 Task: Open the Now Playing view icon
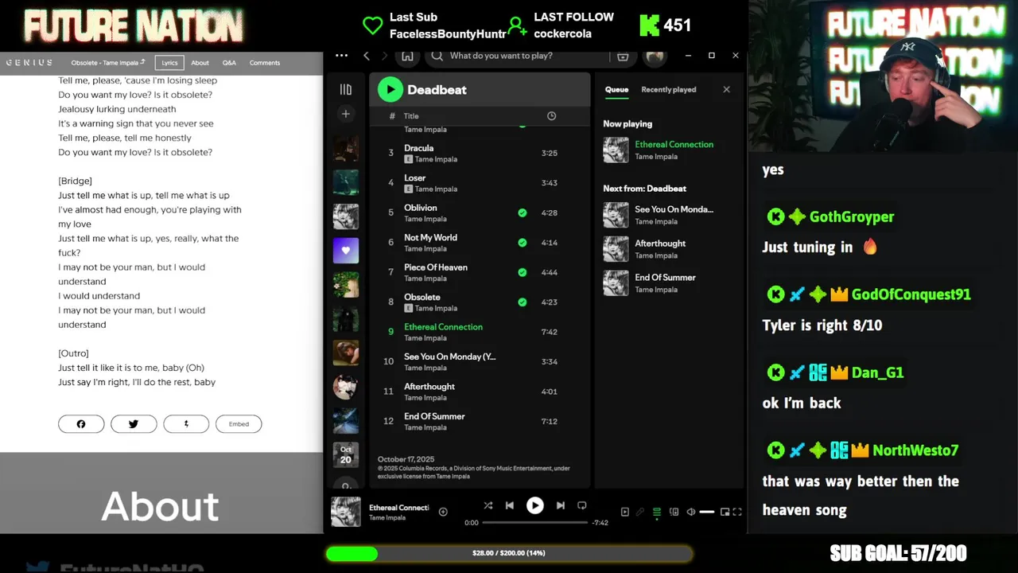coord(624,512)
